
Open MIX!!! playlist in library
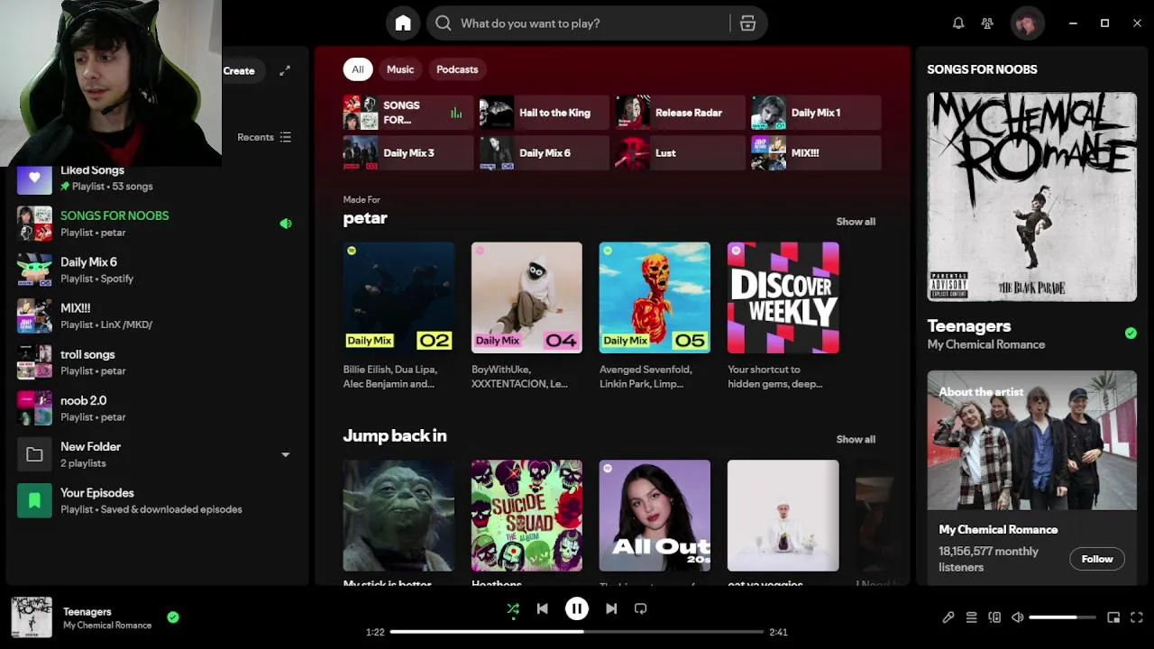[158, 316]
